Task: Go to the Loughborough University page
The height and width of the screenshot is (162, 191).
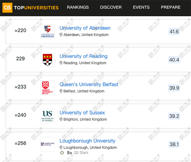Action: click(87, 141)
